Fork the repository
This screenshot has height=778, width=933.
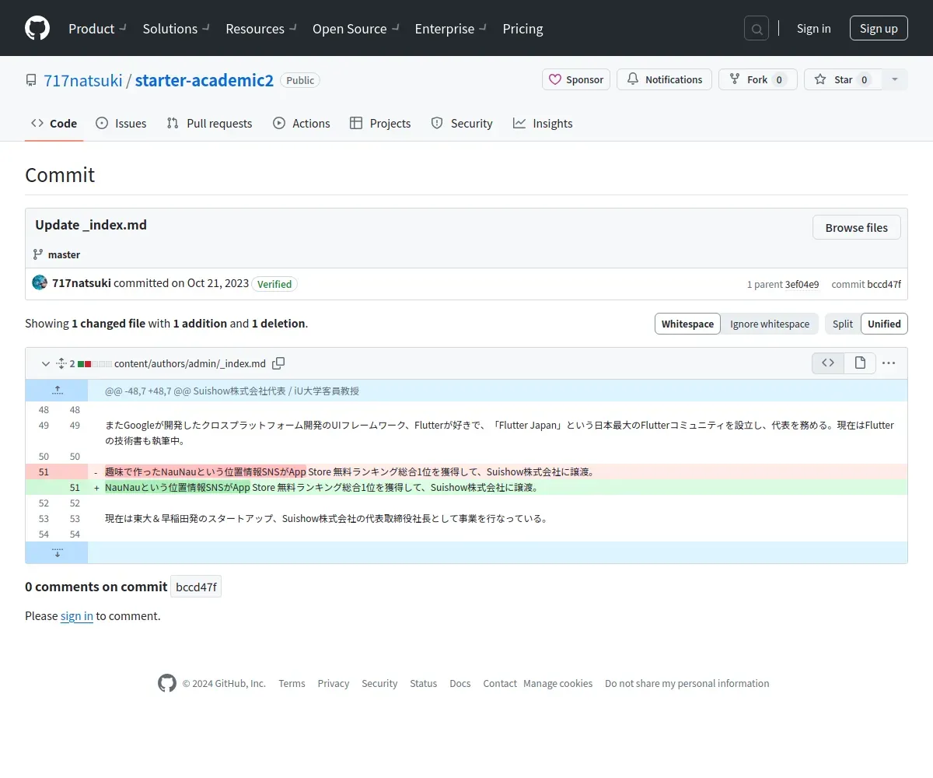tap(757, 79)
